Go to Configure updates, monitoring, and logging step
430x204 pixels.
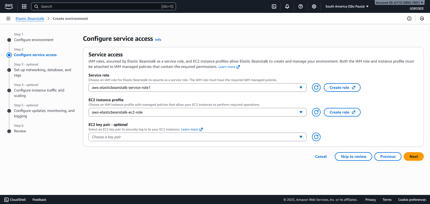(x=44, y=113)
